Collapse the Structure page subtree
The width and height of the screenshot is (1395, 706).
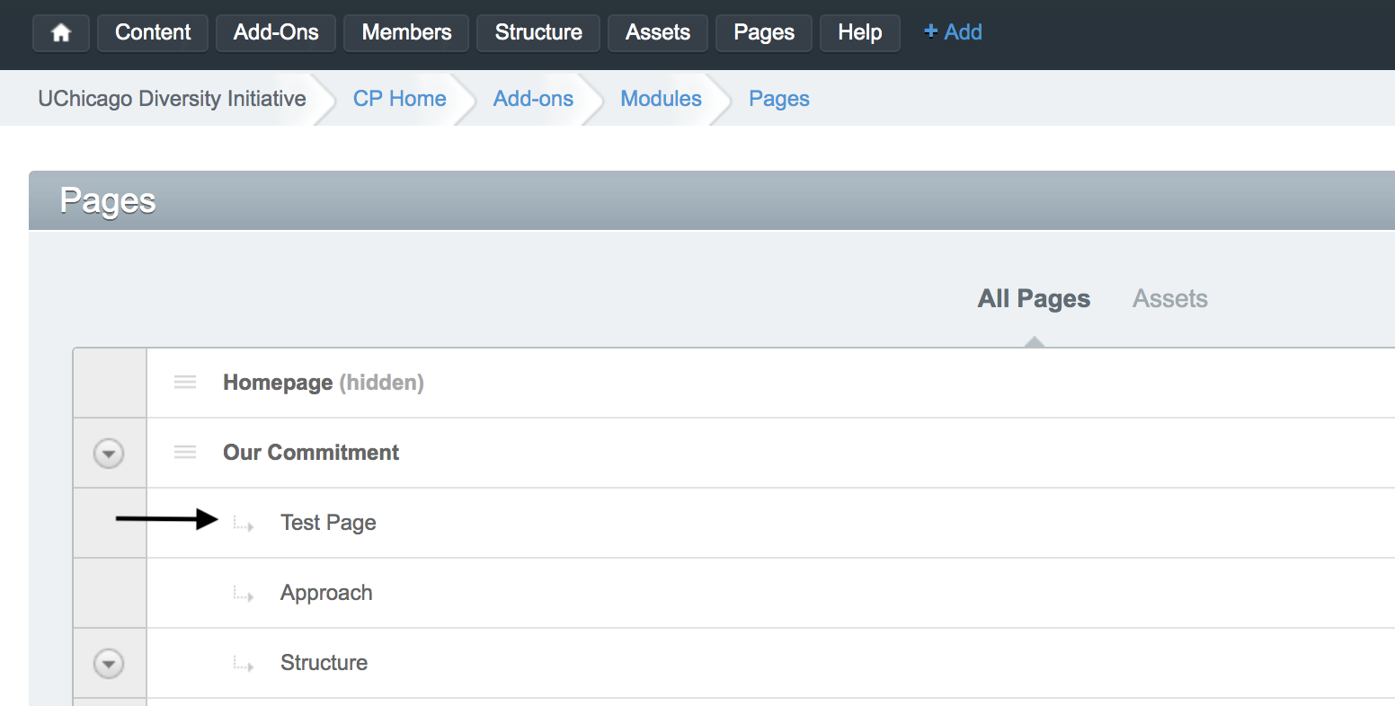pos(109,664)
